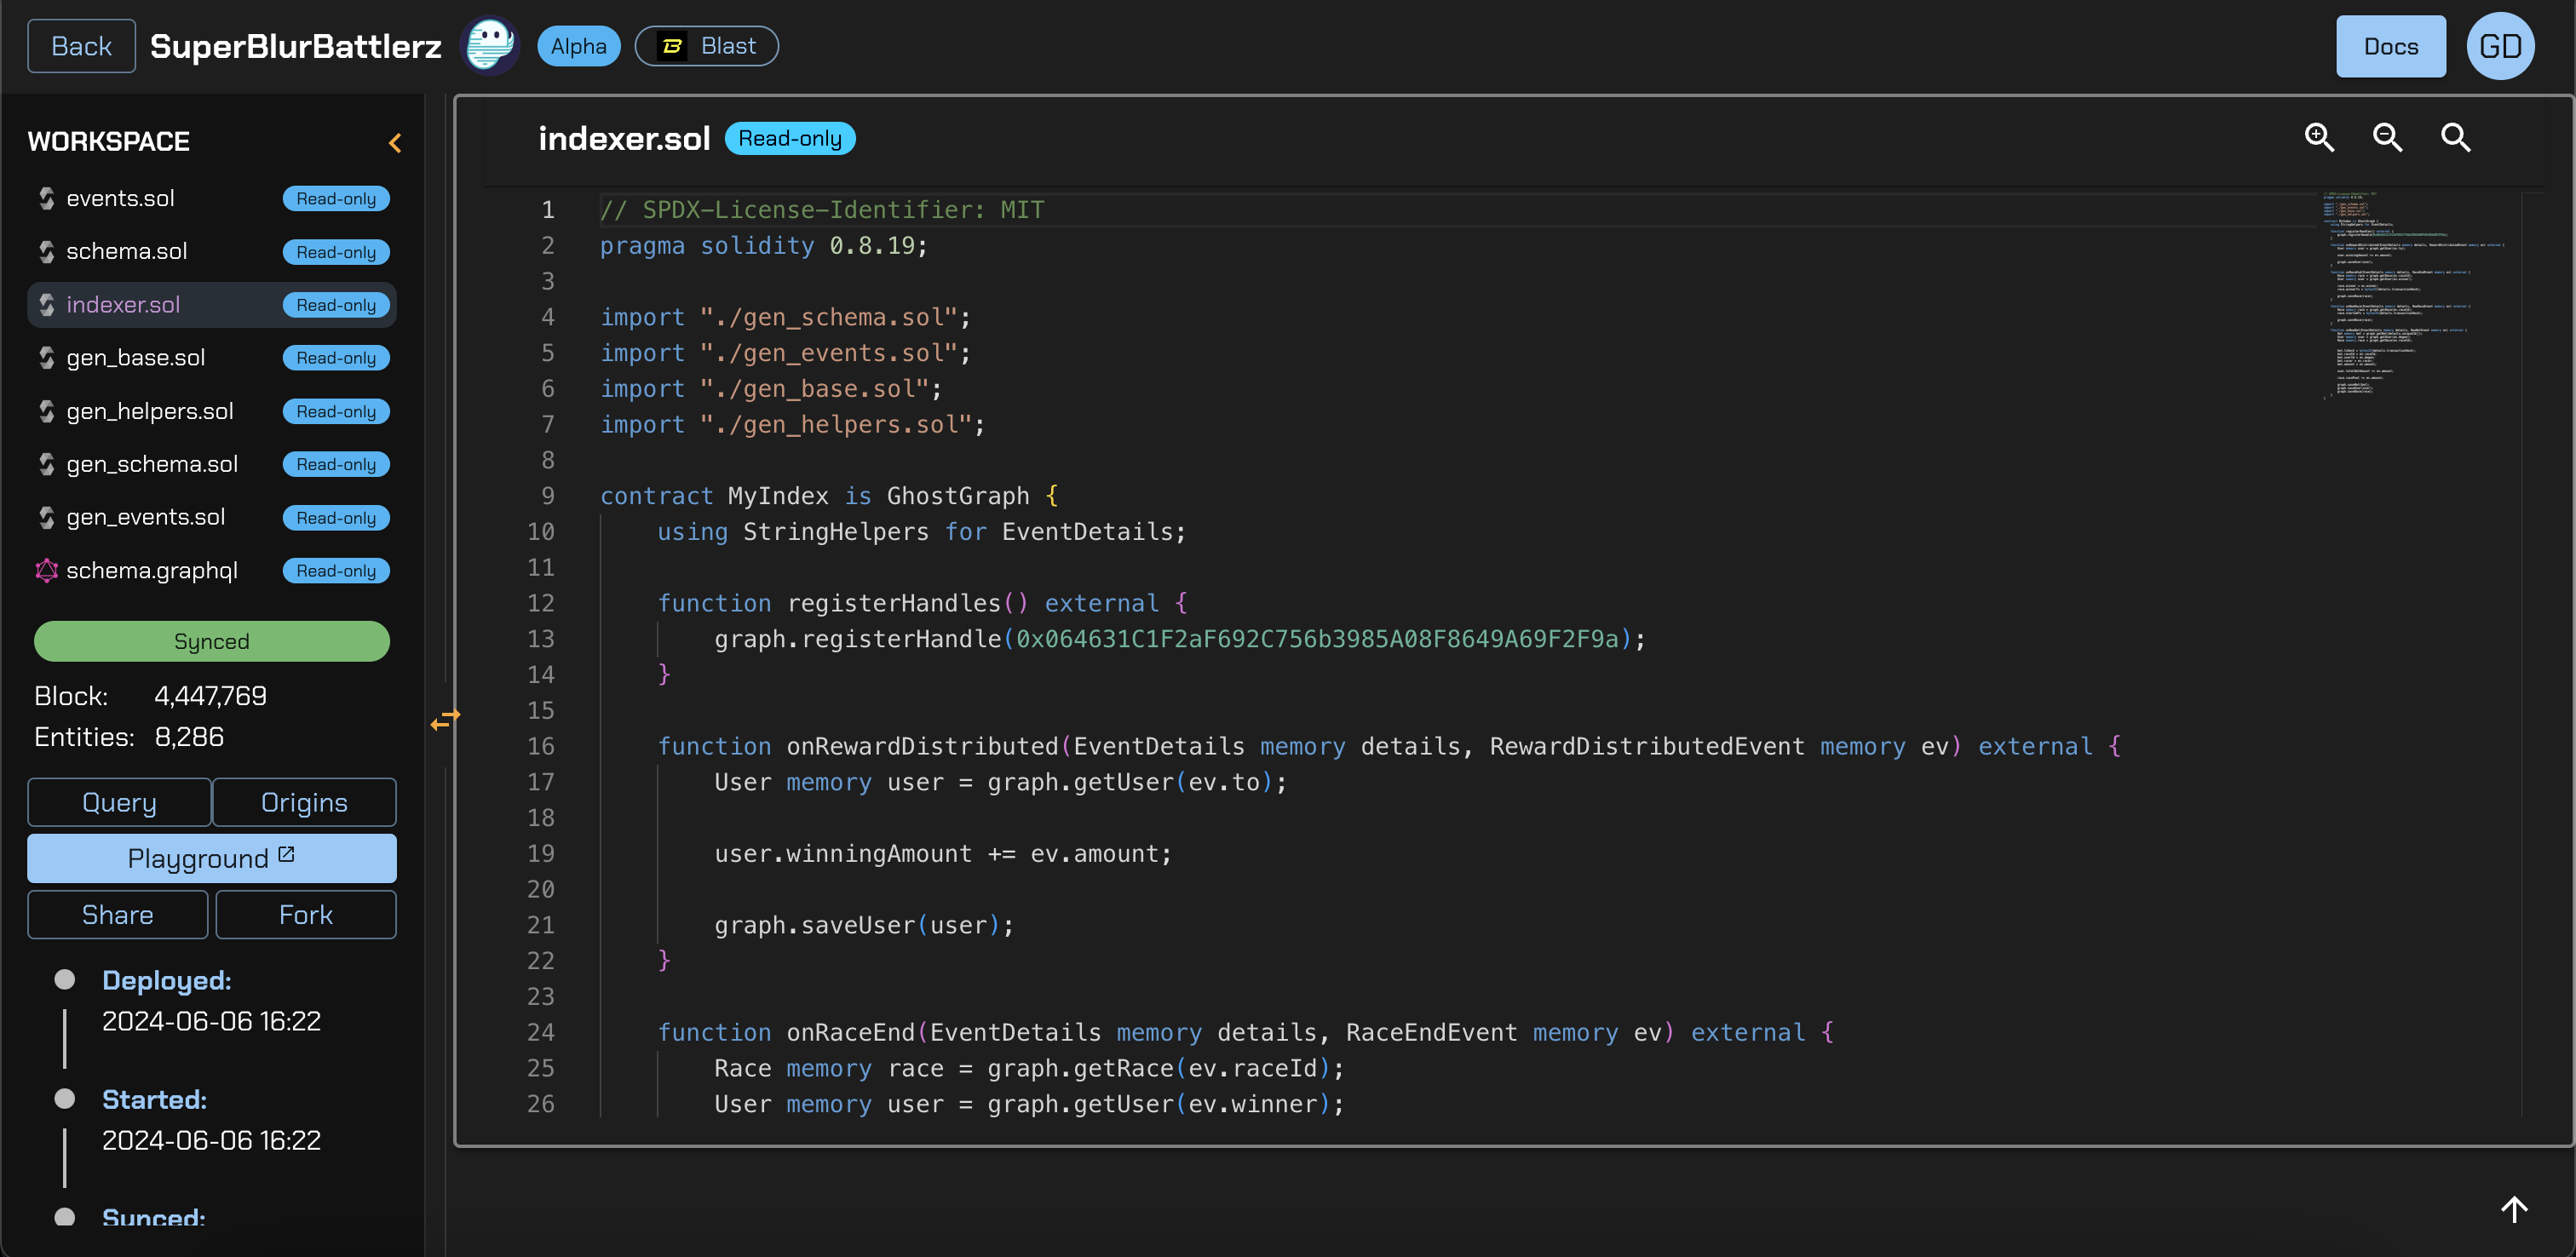Click the orange panel resize arrows handle
This screenshot has width=2576, height=1257.
(445, 718)
